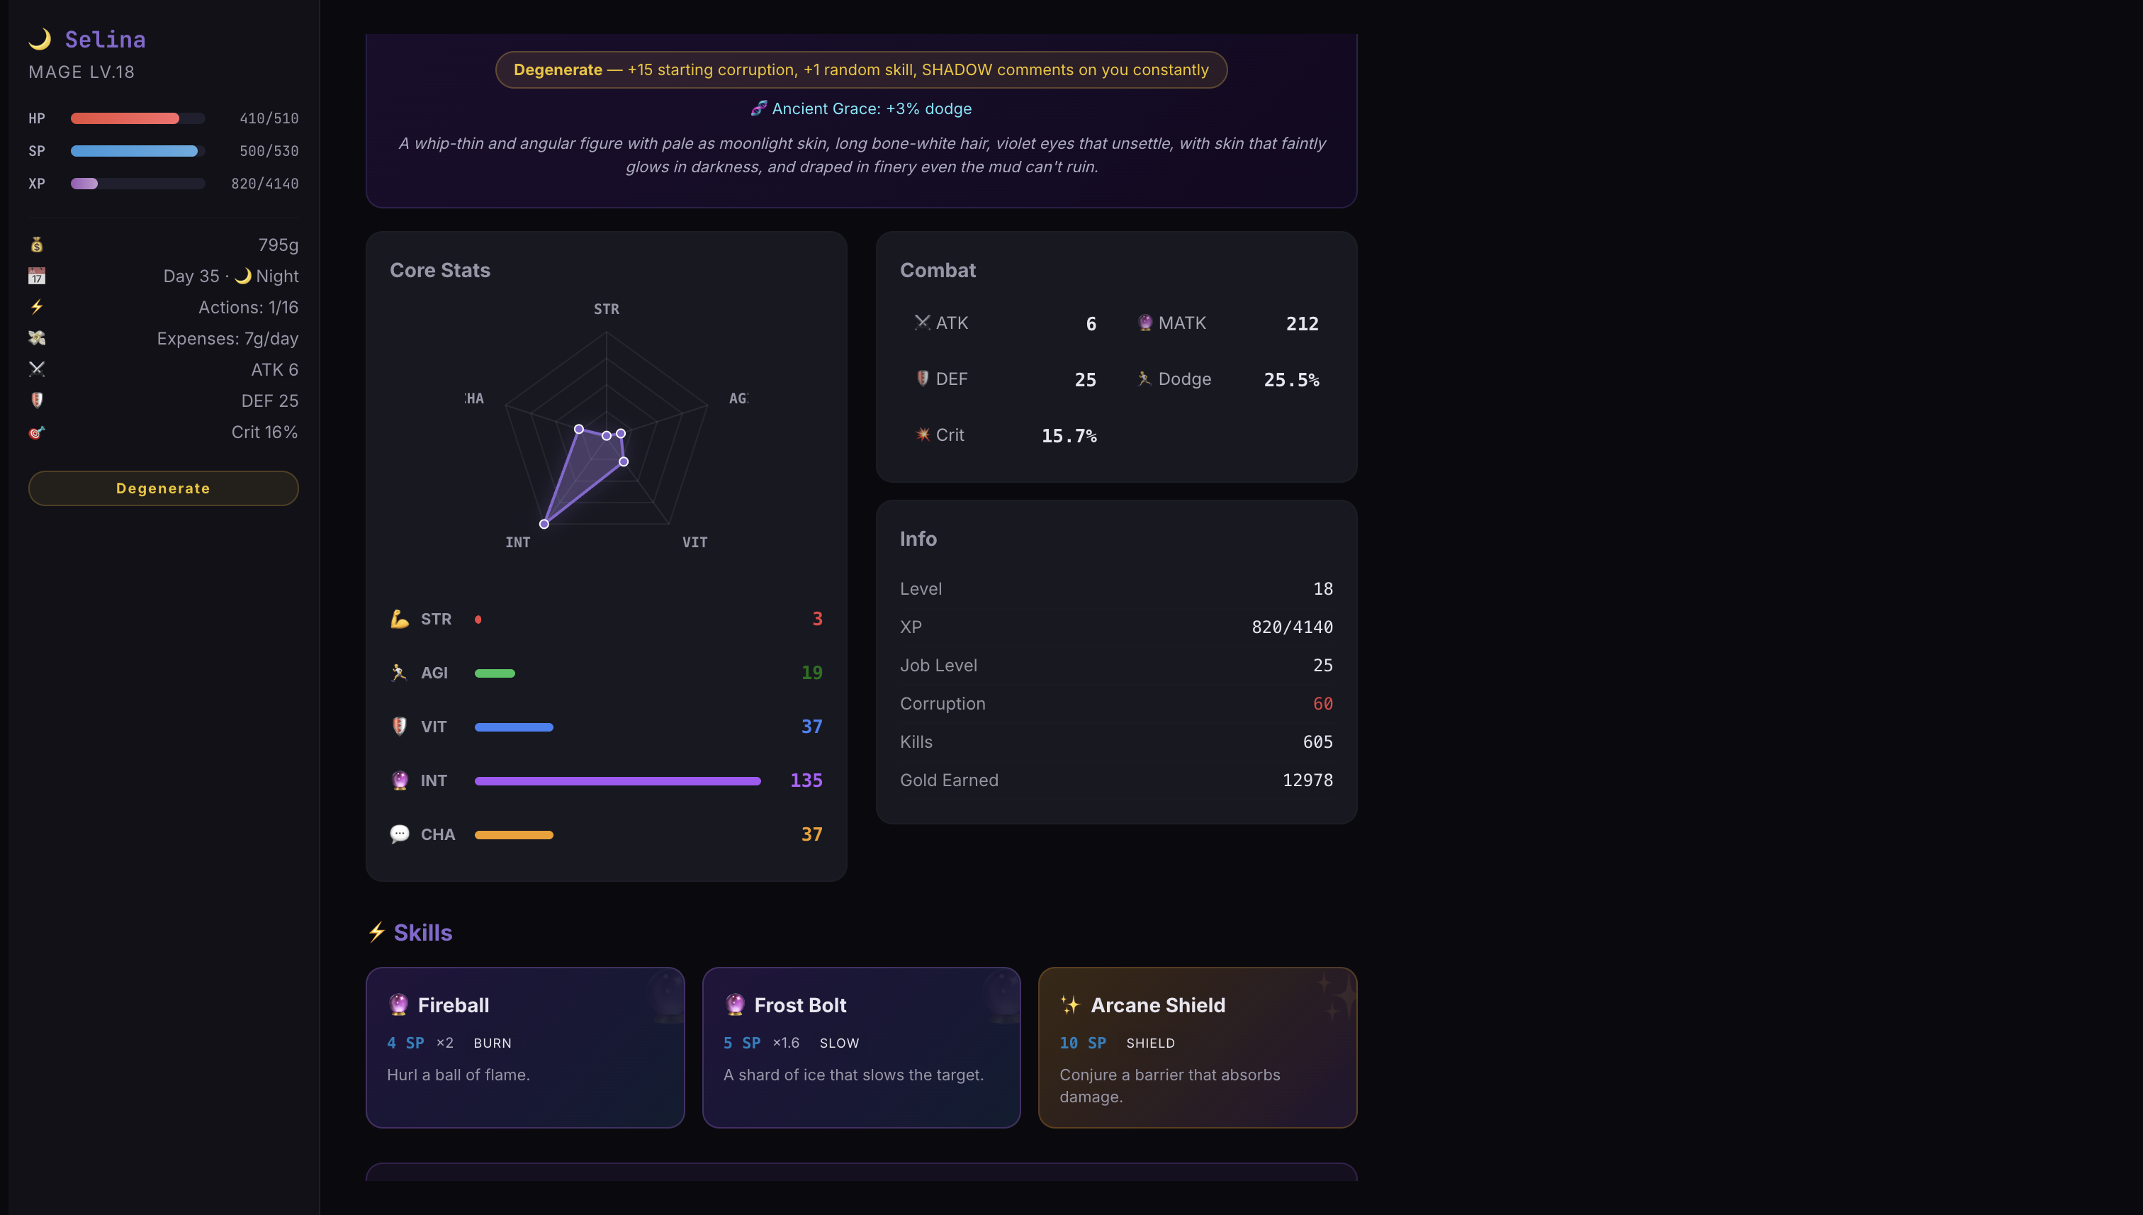Click the lightning bolt Actions icon
Viewport: 2143px width, 1215px height.
click(x=37, y=307)
